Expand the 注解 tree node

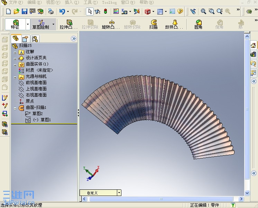coord(15,53)
